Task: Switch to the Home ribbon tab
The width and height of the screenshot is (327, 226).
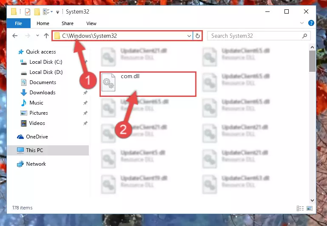Action: (x=43, y=23)
